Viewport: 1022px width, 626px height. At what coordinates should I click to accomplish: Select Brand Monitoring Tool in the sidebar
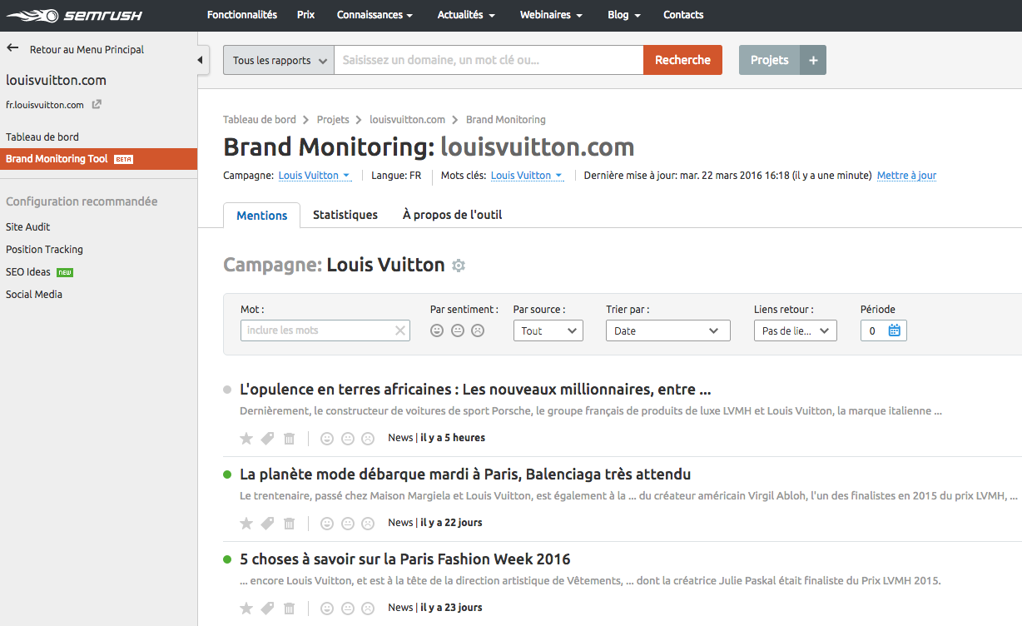[98, 159]
